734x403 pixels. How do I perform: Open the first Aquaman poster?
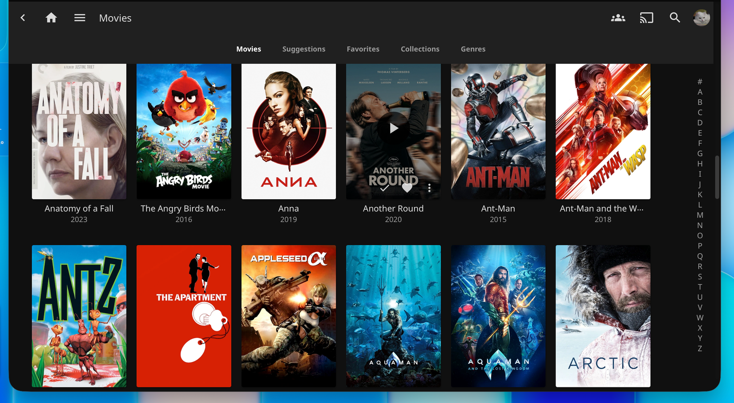(x=393, y=316)
